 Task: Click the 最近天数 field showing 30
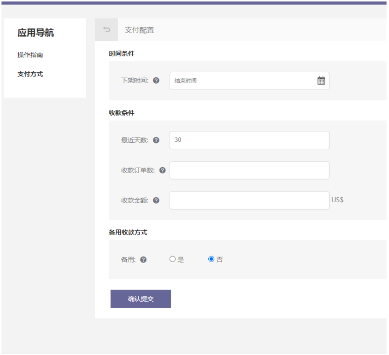249,140
